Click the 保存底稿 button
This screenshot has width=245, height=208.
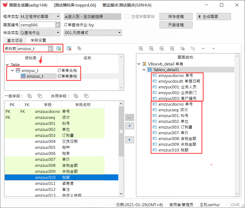(176, 16)
